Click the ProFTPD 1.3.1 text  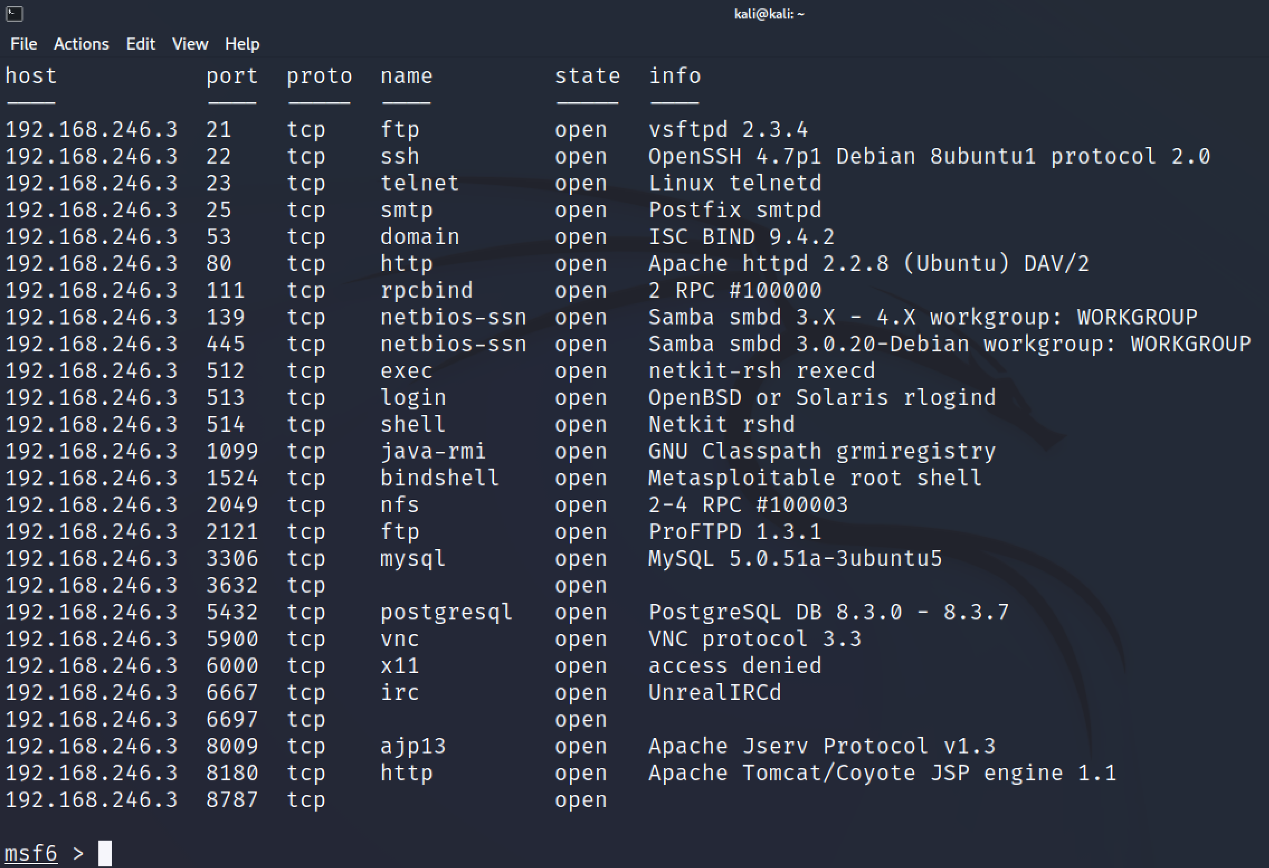coord(734,532)
